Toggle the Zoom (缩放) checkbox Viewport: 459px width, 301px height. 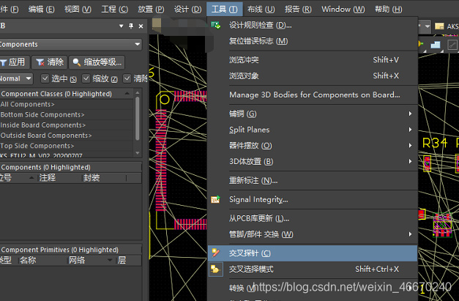point(86,78)
